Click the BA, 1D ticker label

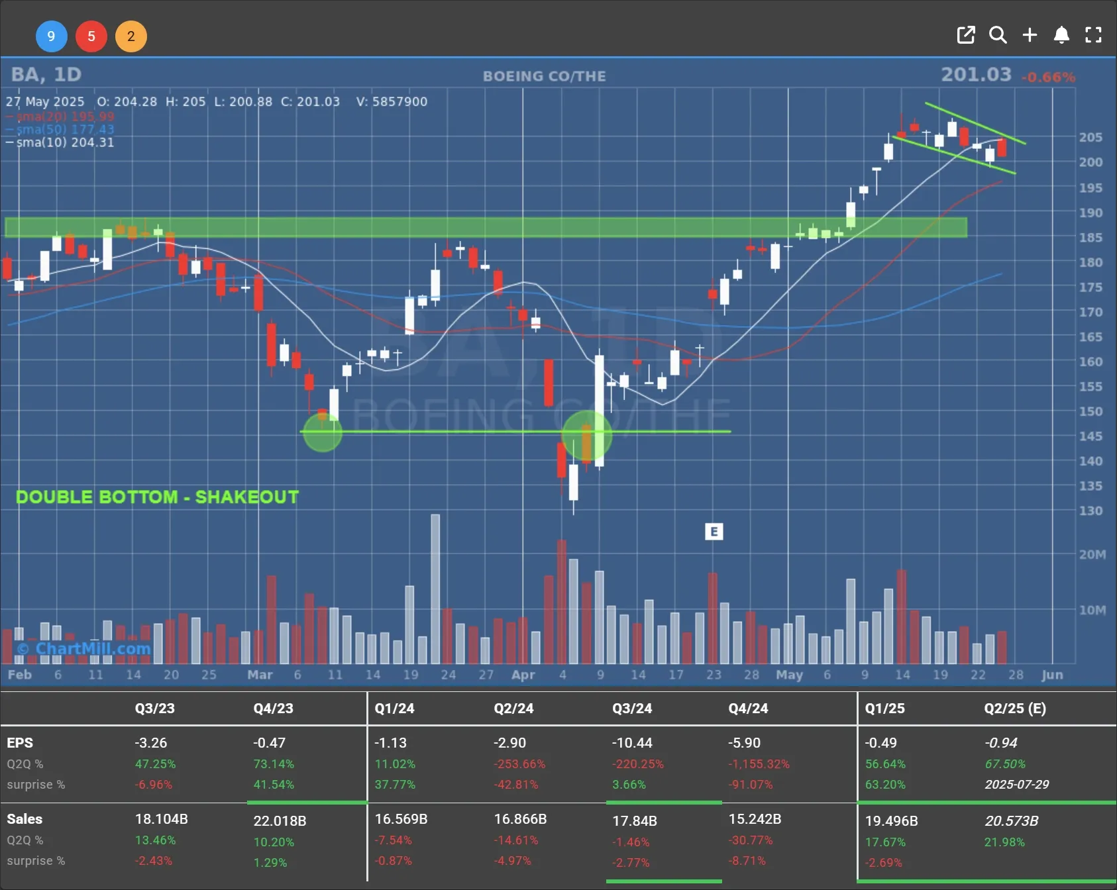point(46,75)
